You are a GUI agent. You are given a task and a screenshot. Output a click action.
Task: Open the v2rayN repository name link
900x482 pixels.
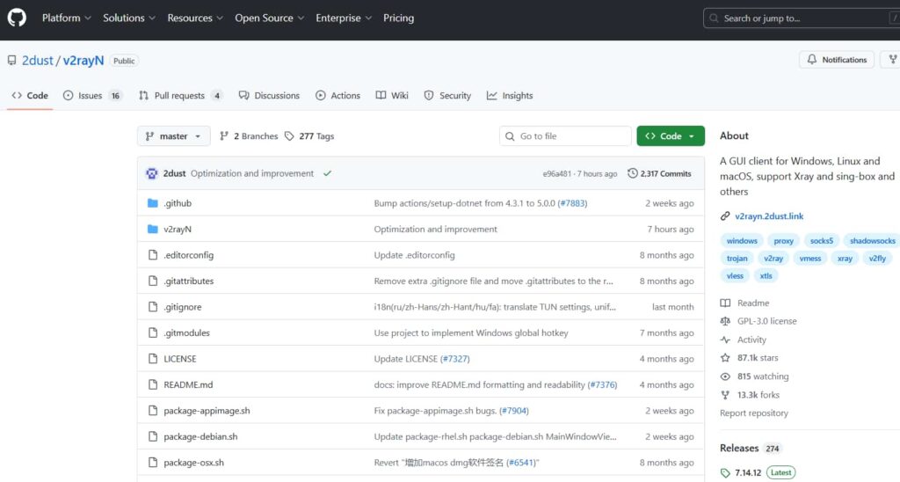83,61
